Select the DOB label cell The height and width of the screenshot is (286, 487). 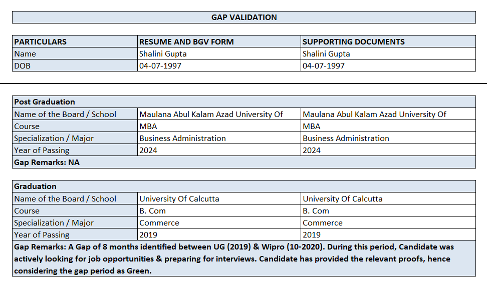point(23,65)
